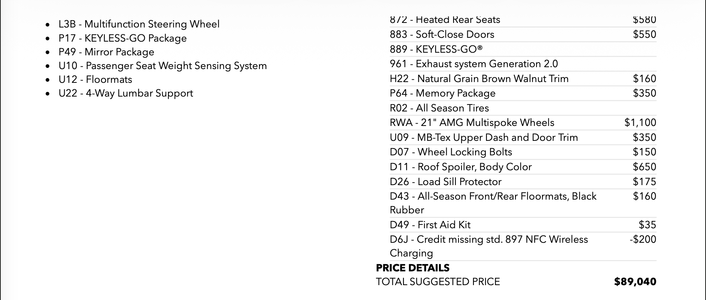Select the D49 First Aid Kit row
Viewport: 706px width, 300px height.
(523, 225)
